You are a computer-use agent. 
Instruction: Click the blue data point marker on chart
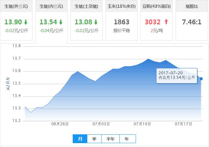tap(201, 79)
